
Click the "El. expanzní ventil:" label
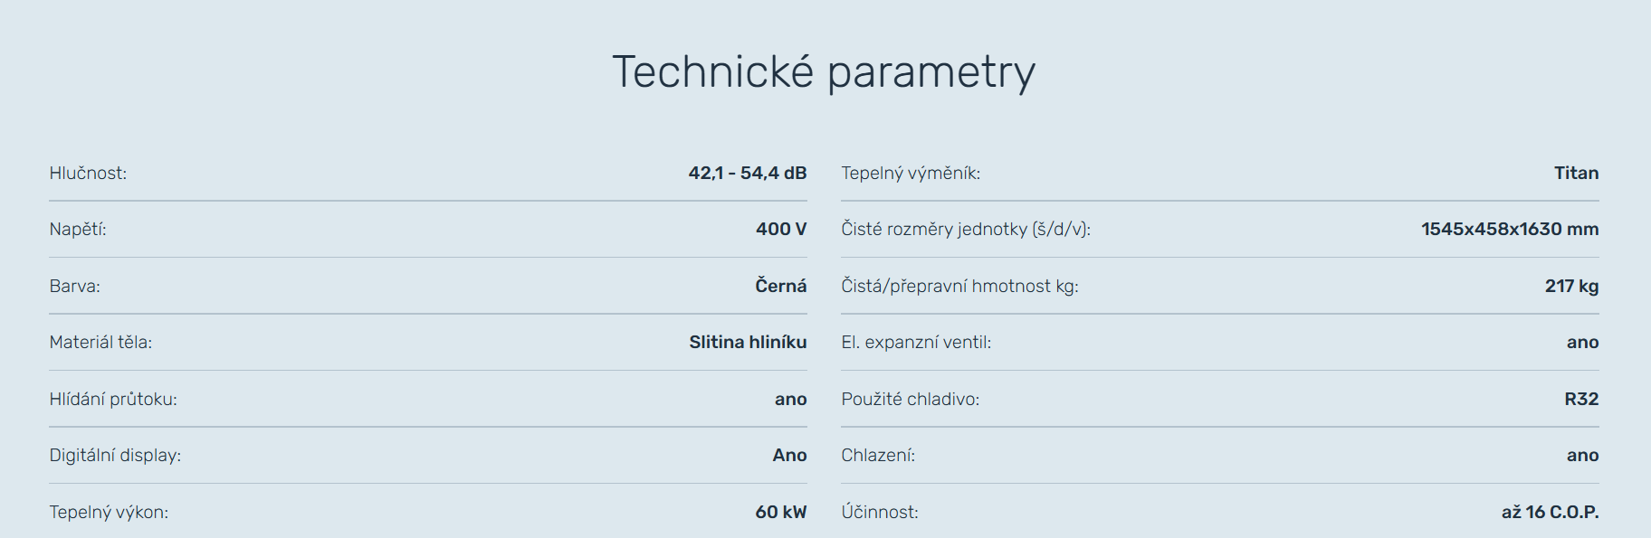point(916,342)
